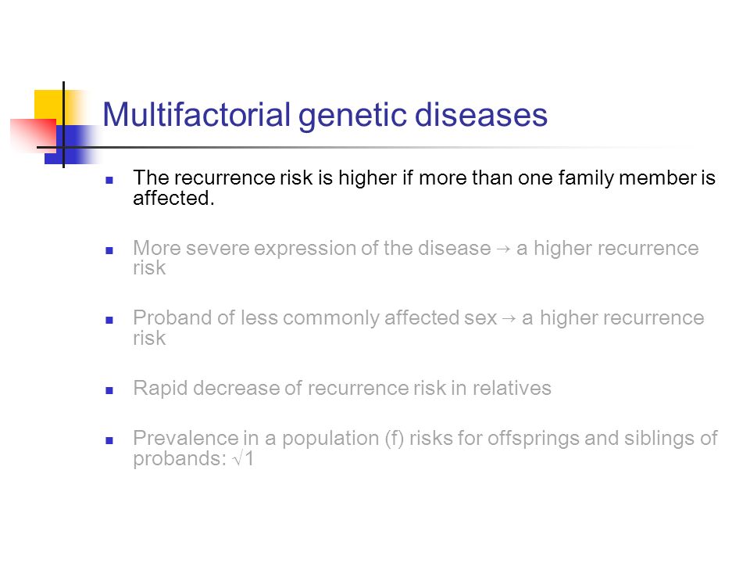Click the phrase "a higher recurrence" in the second bullet
This screenshot has width=750, height=563.
tap(608, 248)
